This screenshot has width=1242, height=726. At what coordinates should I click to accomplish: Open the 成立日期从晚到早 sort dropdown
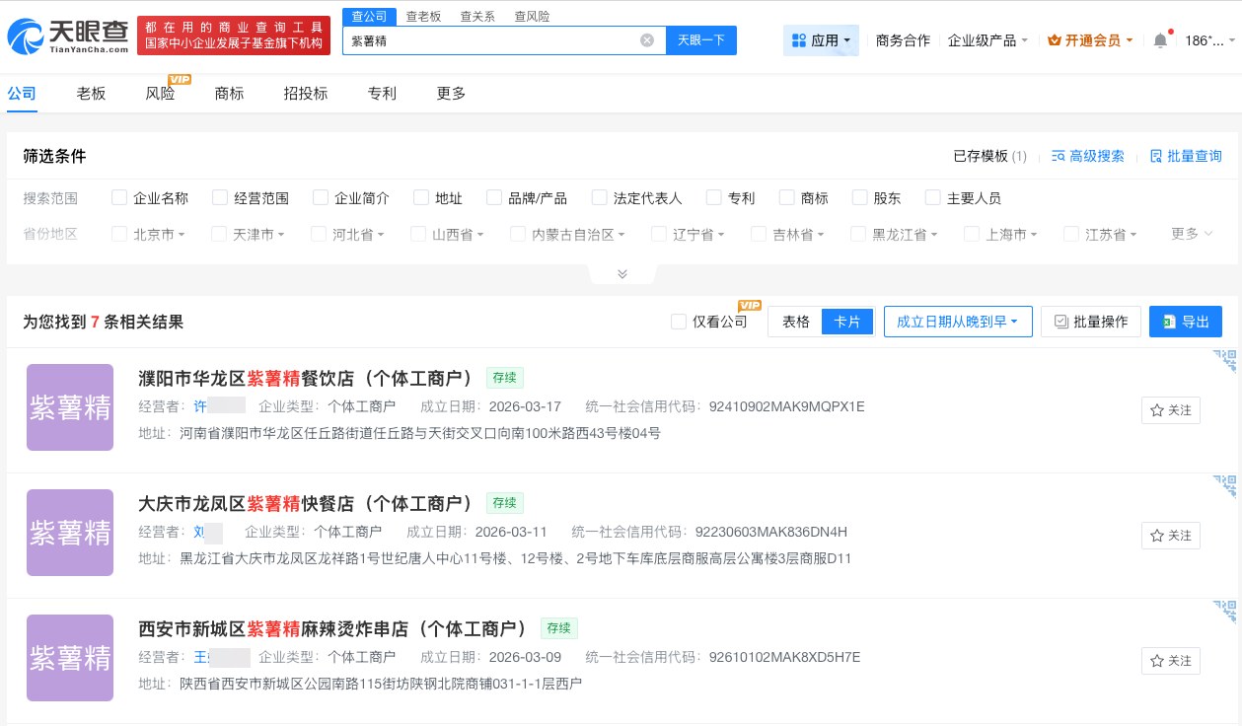(x=957, y=321)
